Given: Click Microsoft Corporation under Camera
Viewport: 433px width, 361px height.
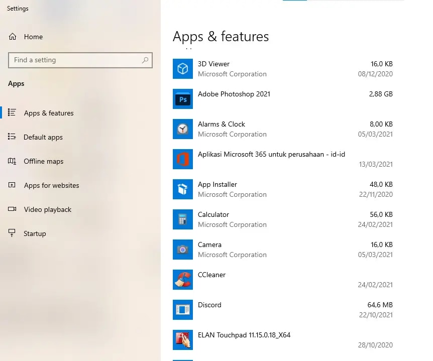Looking at the screenshot, I should (232, 255).
